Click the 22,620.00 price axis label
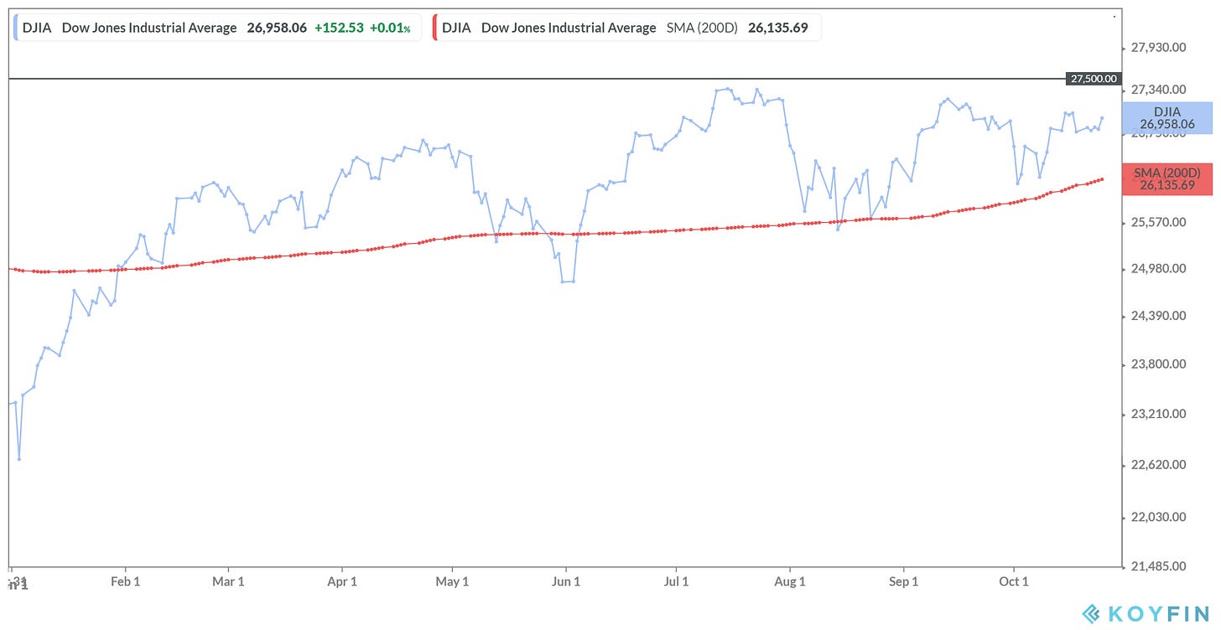The height and width of the screenshot is (630, 1221). (x=1158, y=465)
